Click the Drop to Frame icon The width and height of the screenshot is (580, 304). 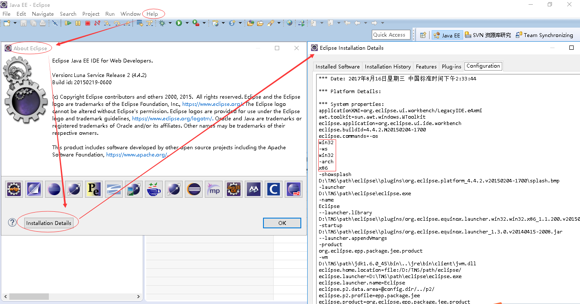tap(139, 23)
